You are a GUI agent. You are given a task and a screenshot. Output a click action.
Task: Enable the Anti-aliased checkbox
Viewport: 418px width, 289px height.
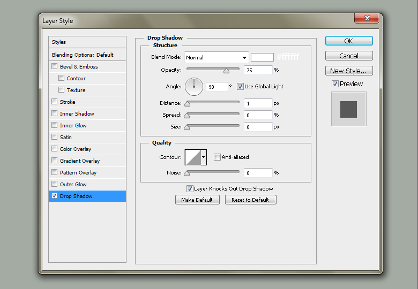click(217, 157)
